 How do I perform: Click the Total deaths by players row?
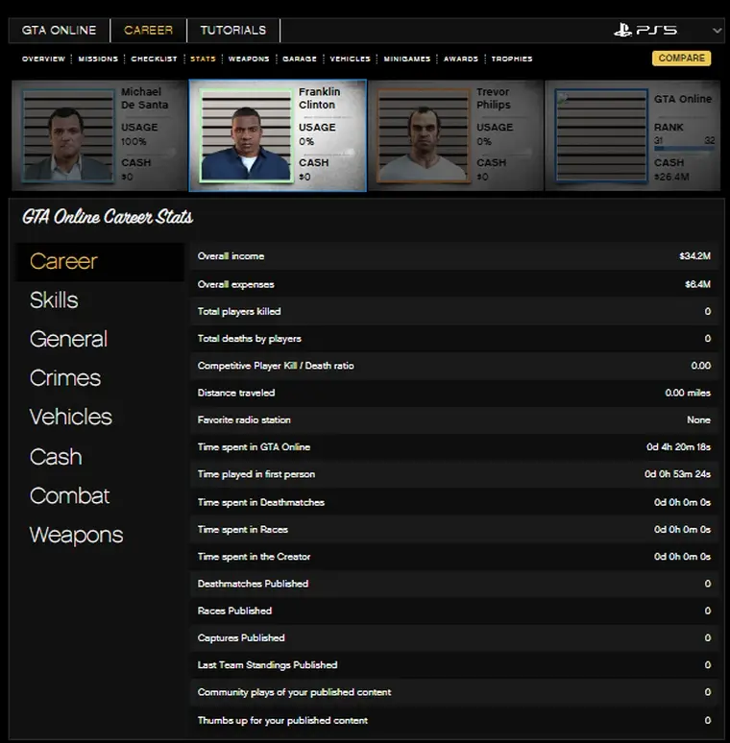454,338
